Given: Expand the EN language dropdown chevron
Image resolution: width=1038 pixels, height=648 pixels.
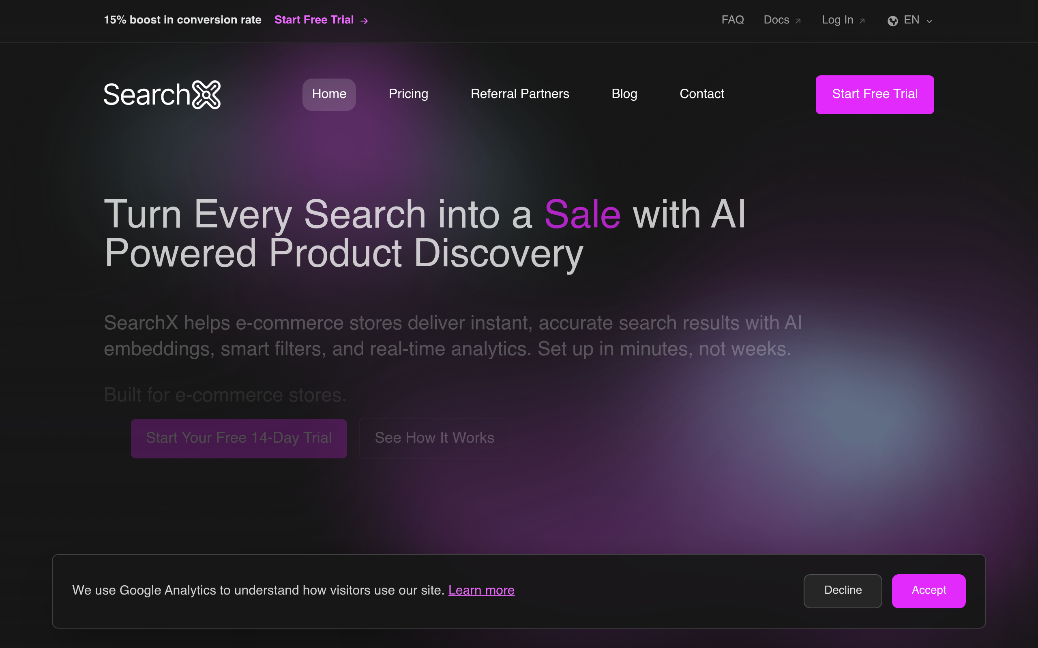Looking at the screenshot, I should click(x=929, y=21).
